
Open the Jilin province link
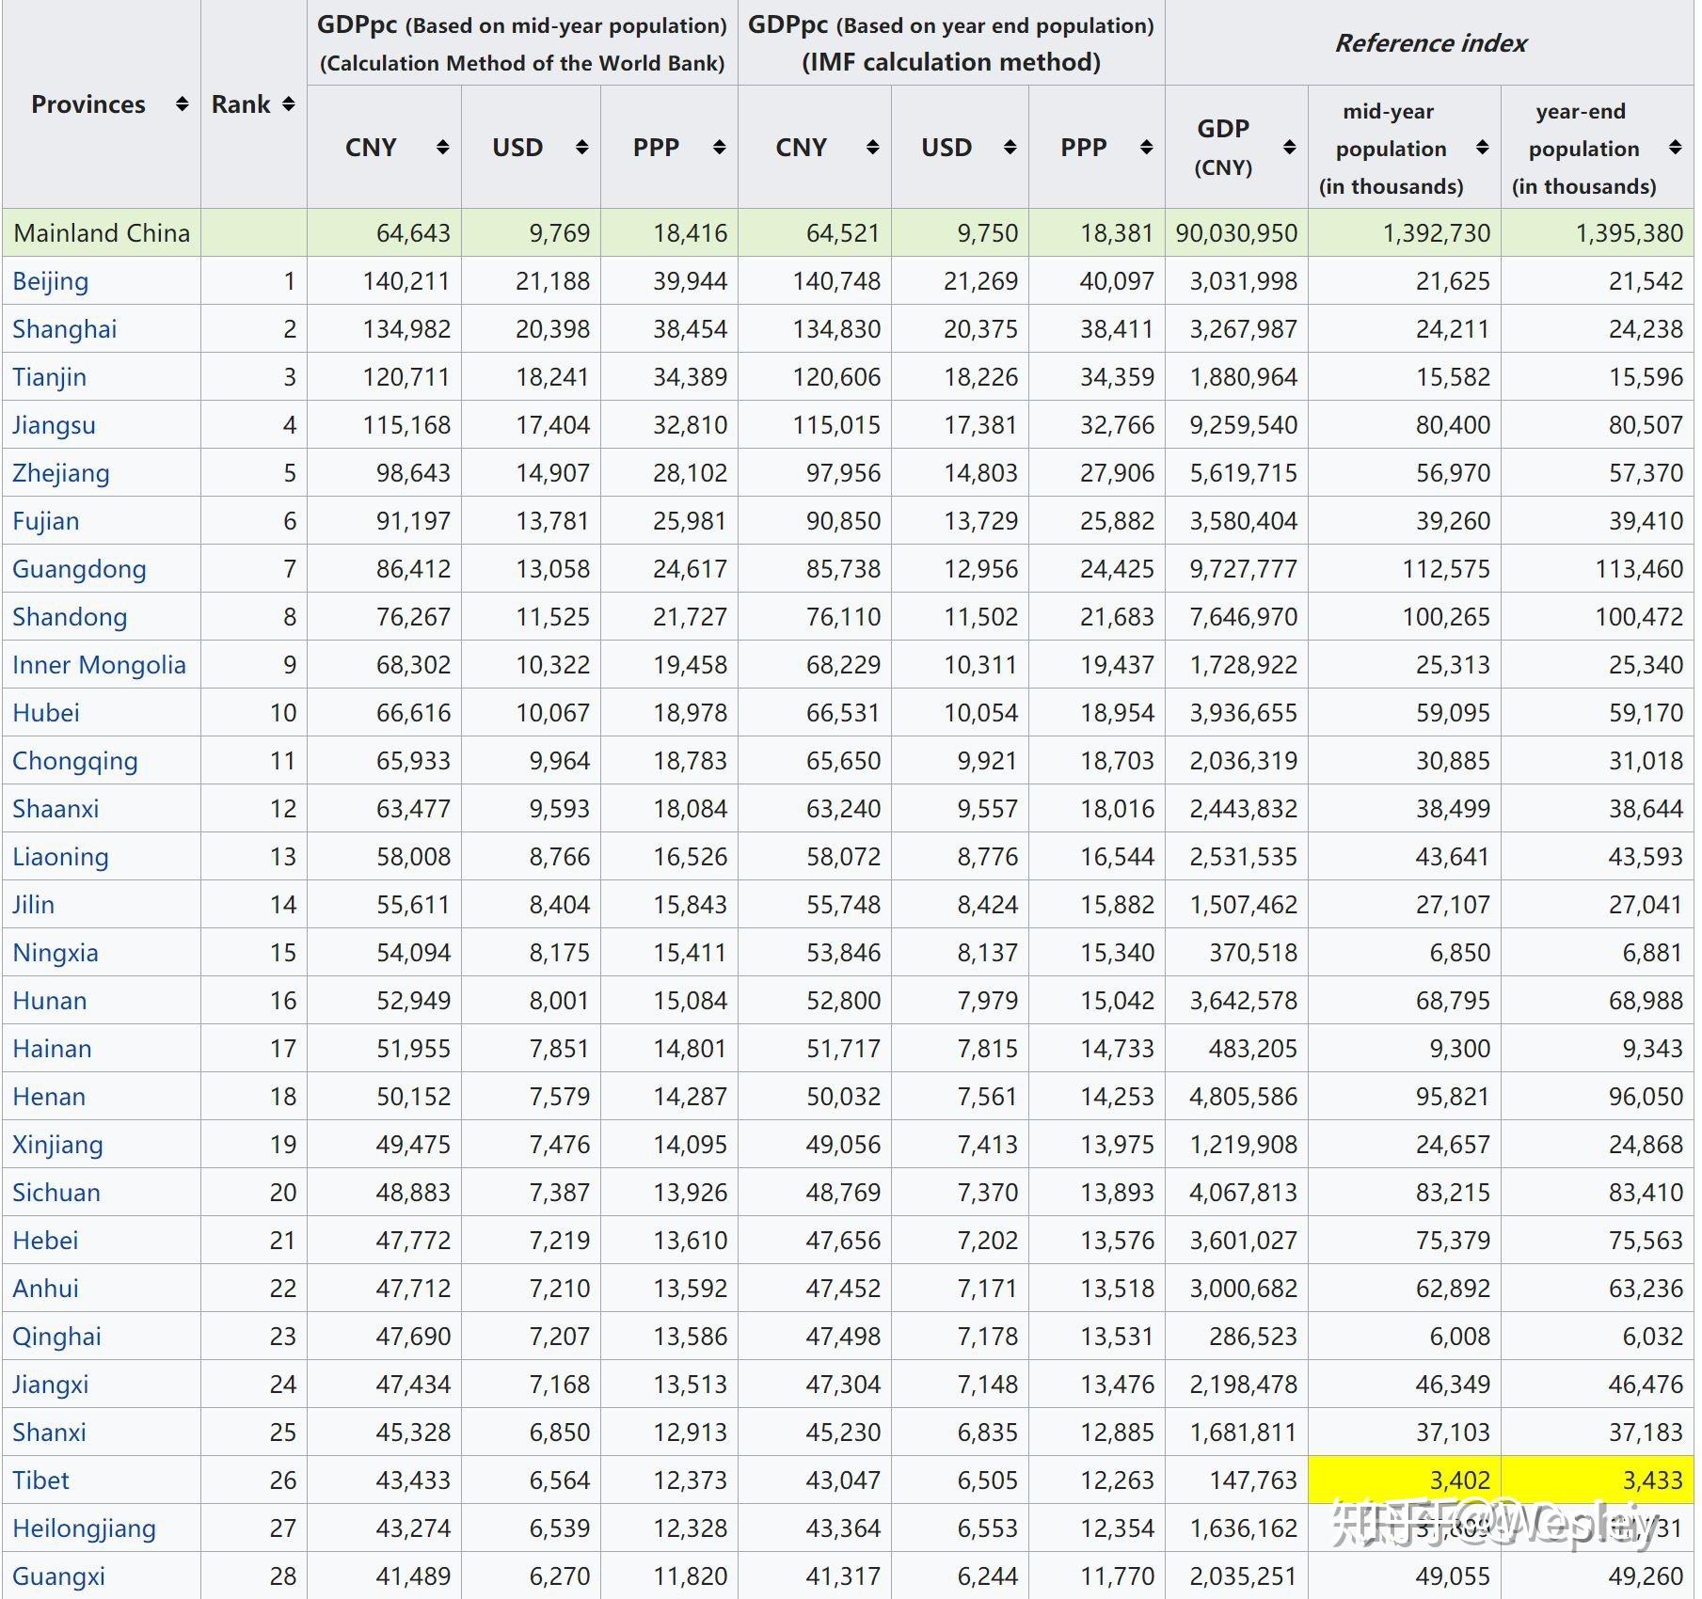click(x=33, y=905)
